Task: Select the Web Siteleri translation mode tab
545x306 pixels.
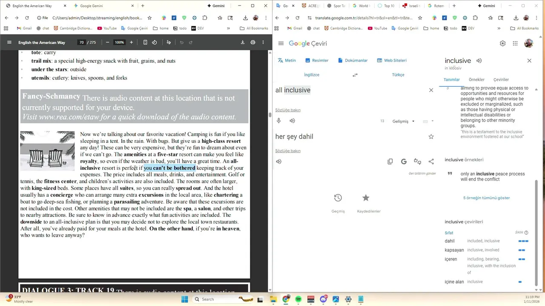Action: click(x=392, y=60)
